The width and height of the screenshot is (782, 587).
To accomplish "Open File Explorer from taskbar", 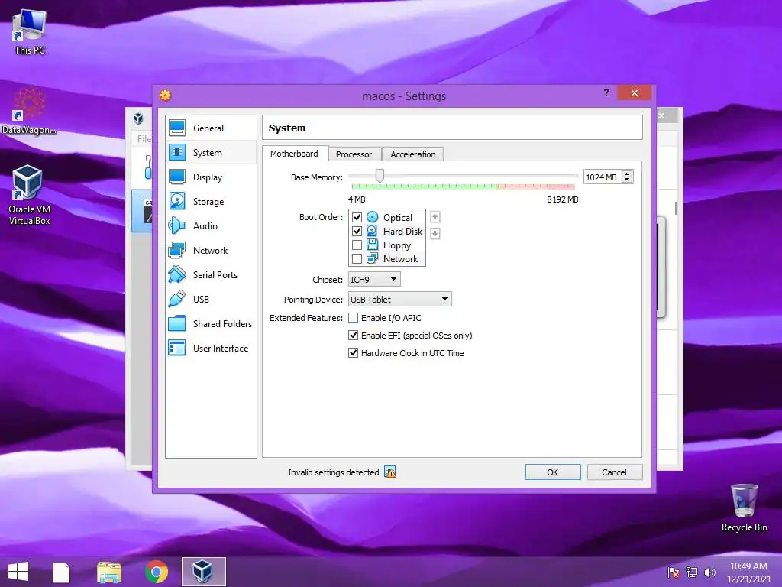I will [108, 572].
